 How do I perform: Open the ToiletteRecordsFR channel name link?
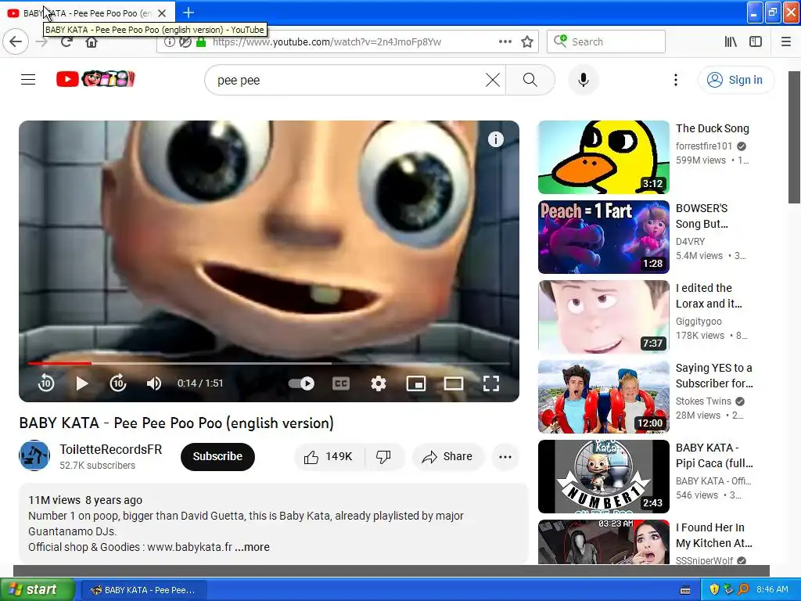pos(110,449)
